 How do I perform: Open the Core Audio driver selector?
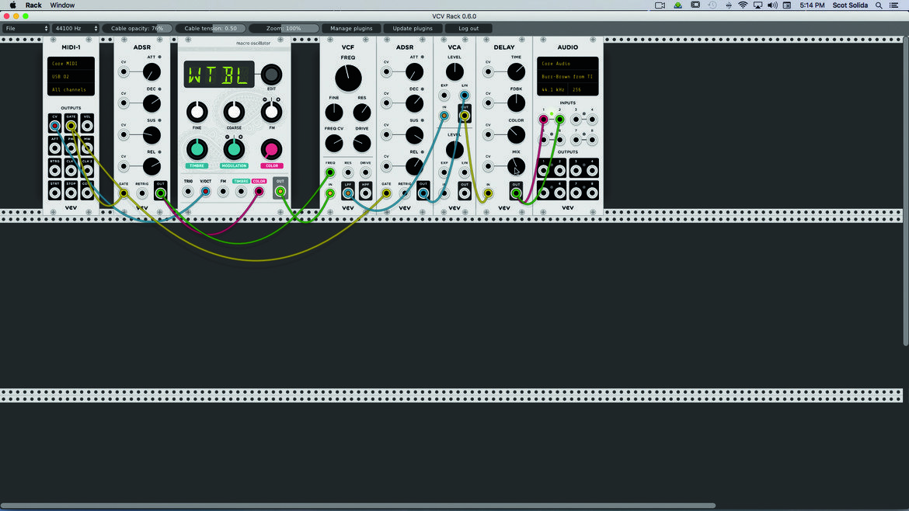click(x=568, y=64)
